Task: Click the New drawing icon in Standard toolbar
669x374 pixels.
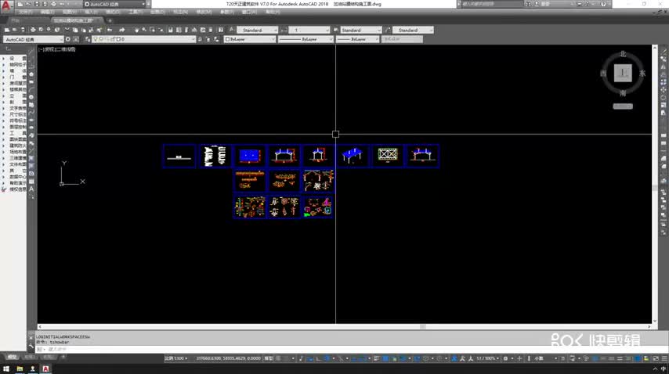Action: [7, 31]
